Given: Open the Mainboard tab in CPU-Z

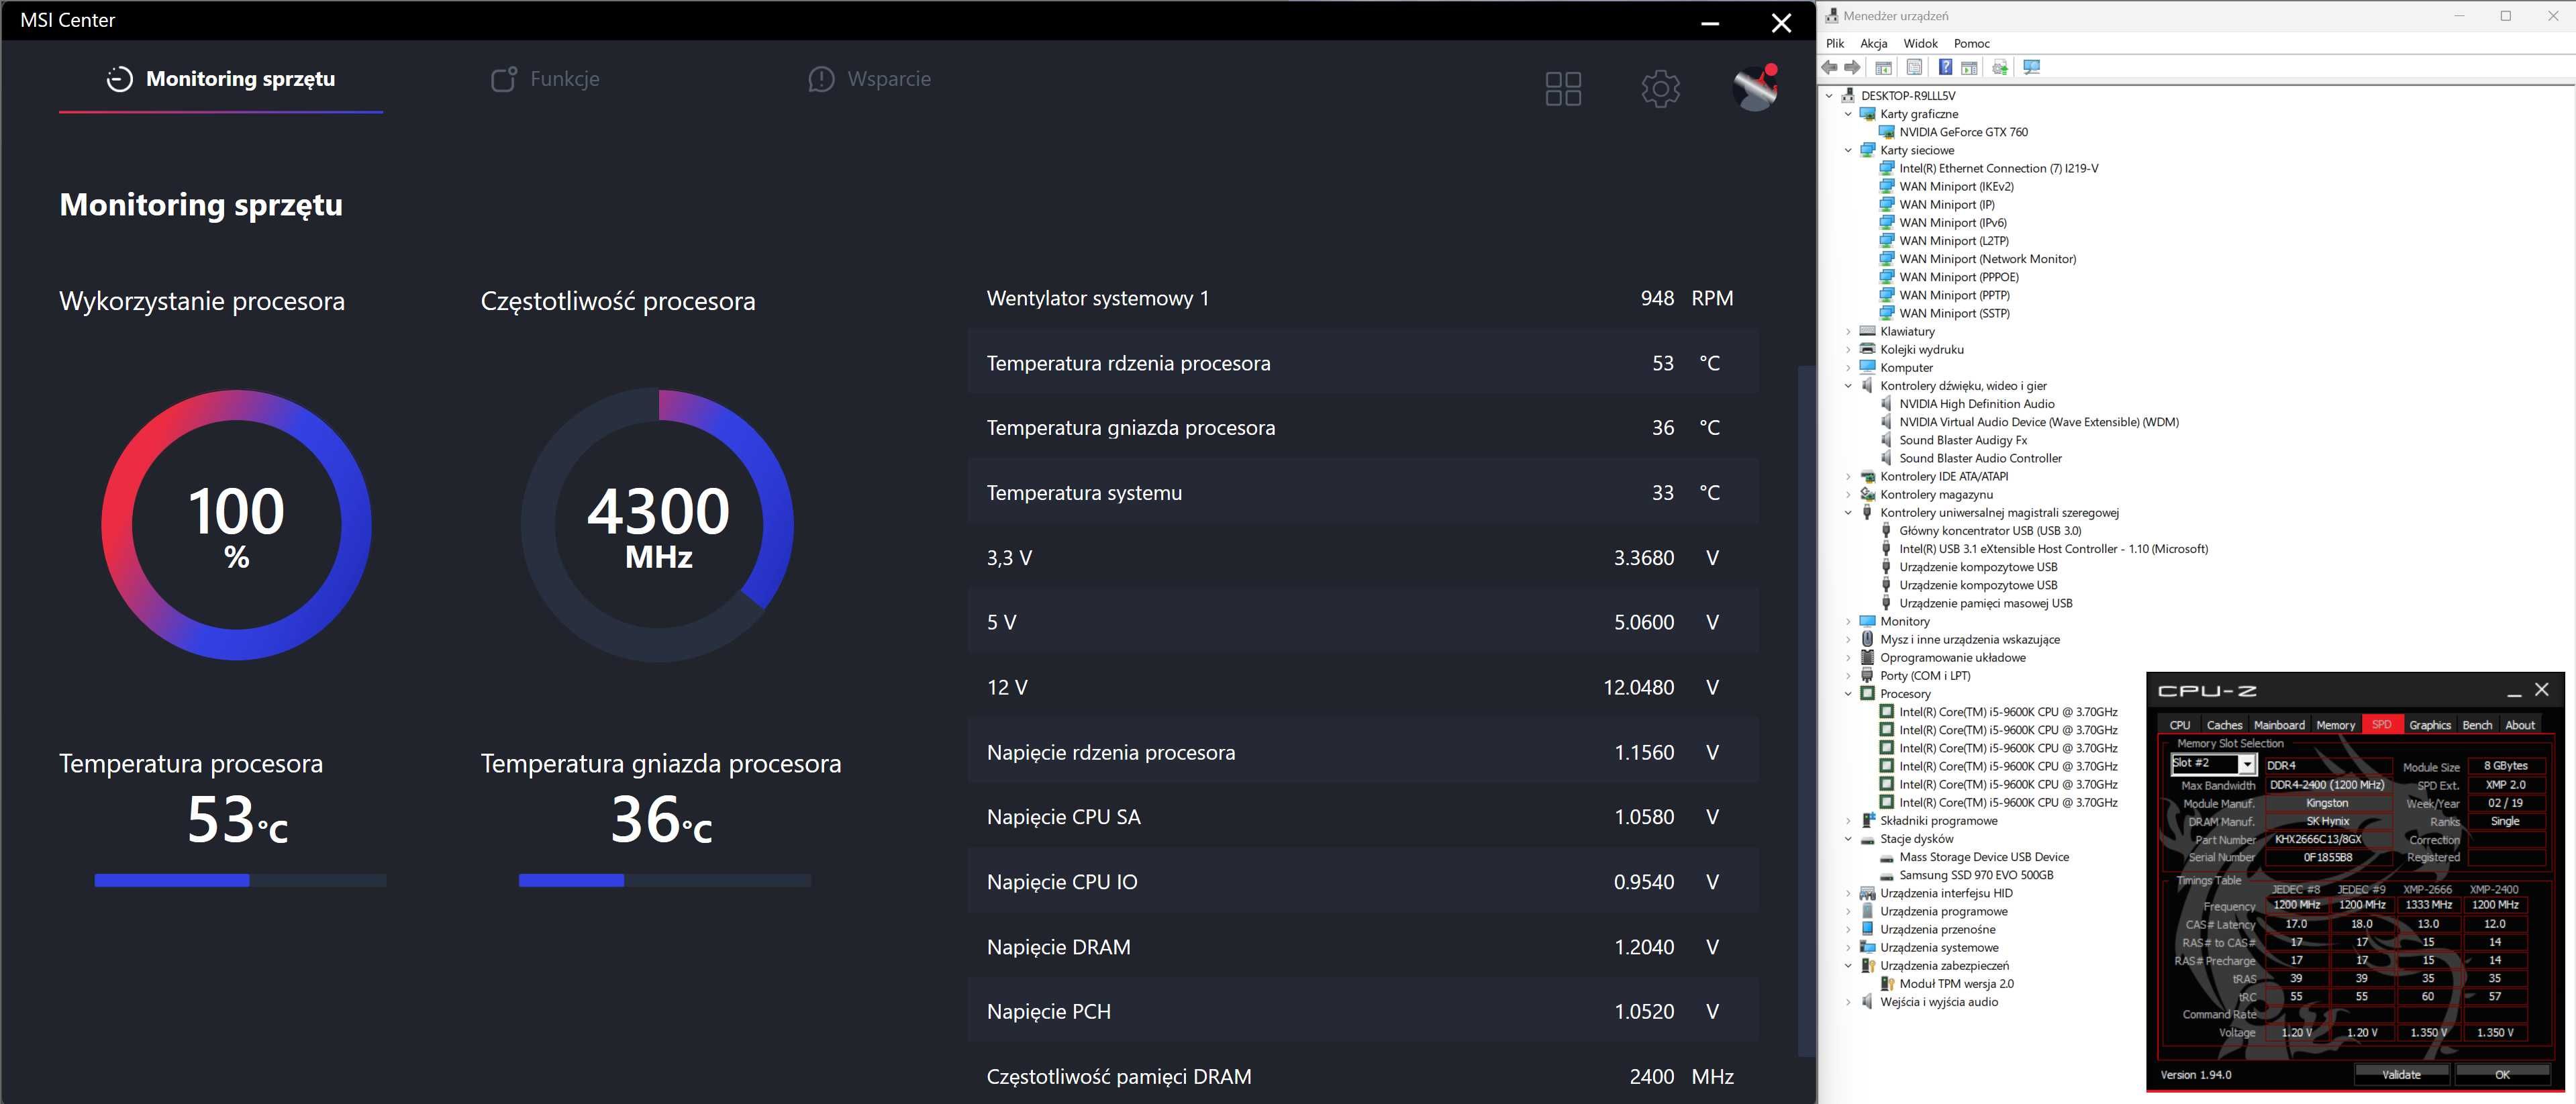Looking at the screenshot, I should 2279,725.
